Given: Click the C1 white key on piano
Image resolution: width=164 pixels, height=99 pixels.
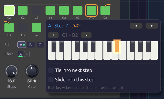Looking at the screenshot, I should [52, 56].
